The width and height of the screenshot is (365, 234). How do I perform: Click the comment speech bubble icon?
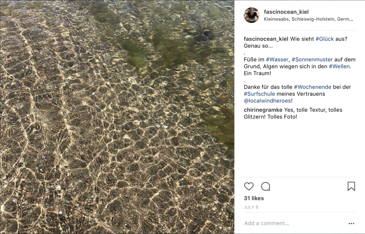[x=266, y=186]
